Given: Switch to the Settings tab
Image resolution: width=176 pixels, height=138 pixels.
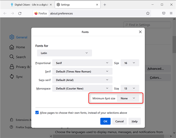Looking at the screenshot, I should pos(78,5).
